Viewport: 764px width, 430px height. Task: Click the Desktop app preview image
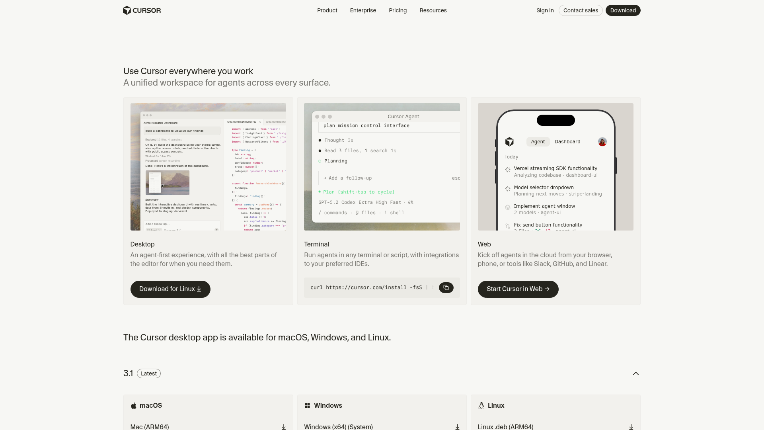tap(208, 167)
